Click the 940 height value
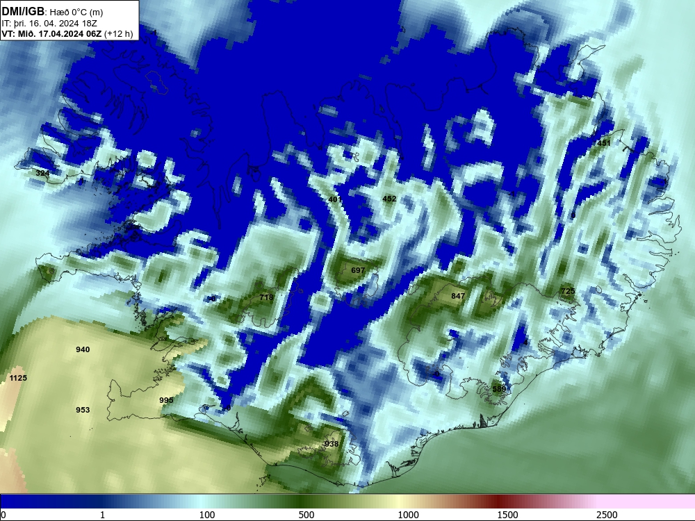 83,349
